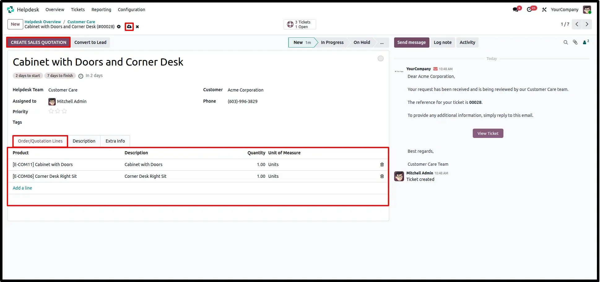
Task: Delete the Corner Desk Right Sit line
Action: [382, 176]
